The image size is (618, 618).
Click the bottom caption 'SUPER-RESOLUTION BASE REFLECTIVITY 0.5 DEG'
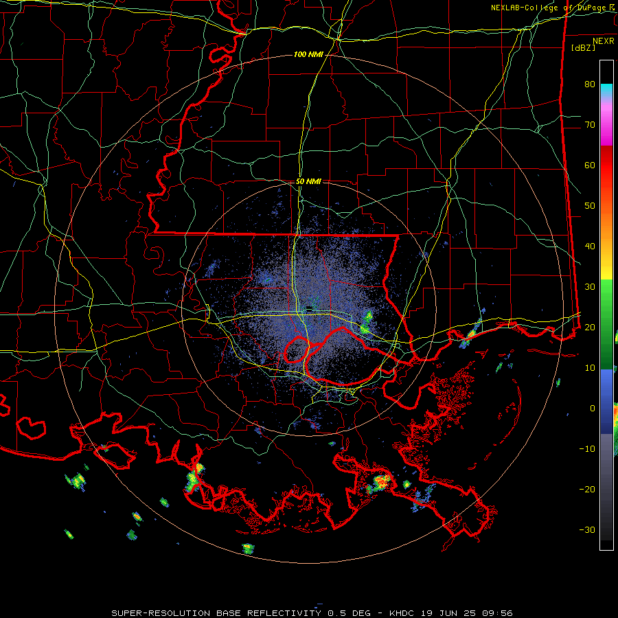coord(244,613)
